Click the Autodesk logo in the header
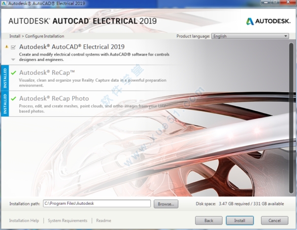Image resolution: width=297 pixels, height=230 pixels. (266, 22)
